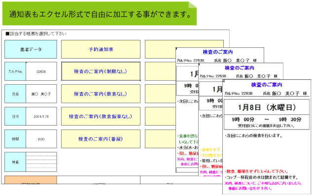Click the orange cell at the bottom left

click(x=31, y=180)
